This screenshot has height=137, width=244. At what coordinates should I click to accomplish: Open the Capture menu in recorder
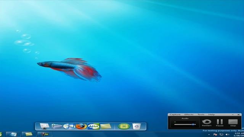(175, 115)
